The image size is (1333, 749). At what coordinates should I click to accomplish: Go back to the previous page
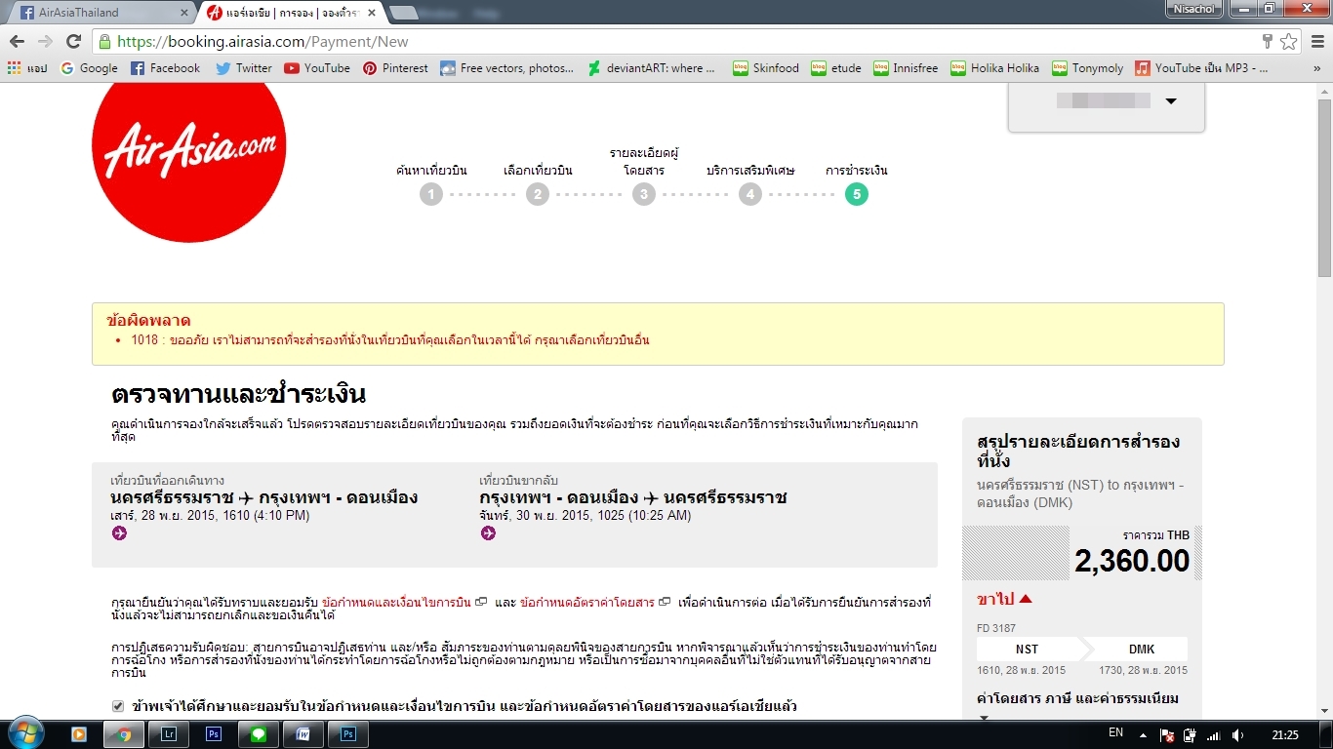[17, 42]
